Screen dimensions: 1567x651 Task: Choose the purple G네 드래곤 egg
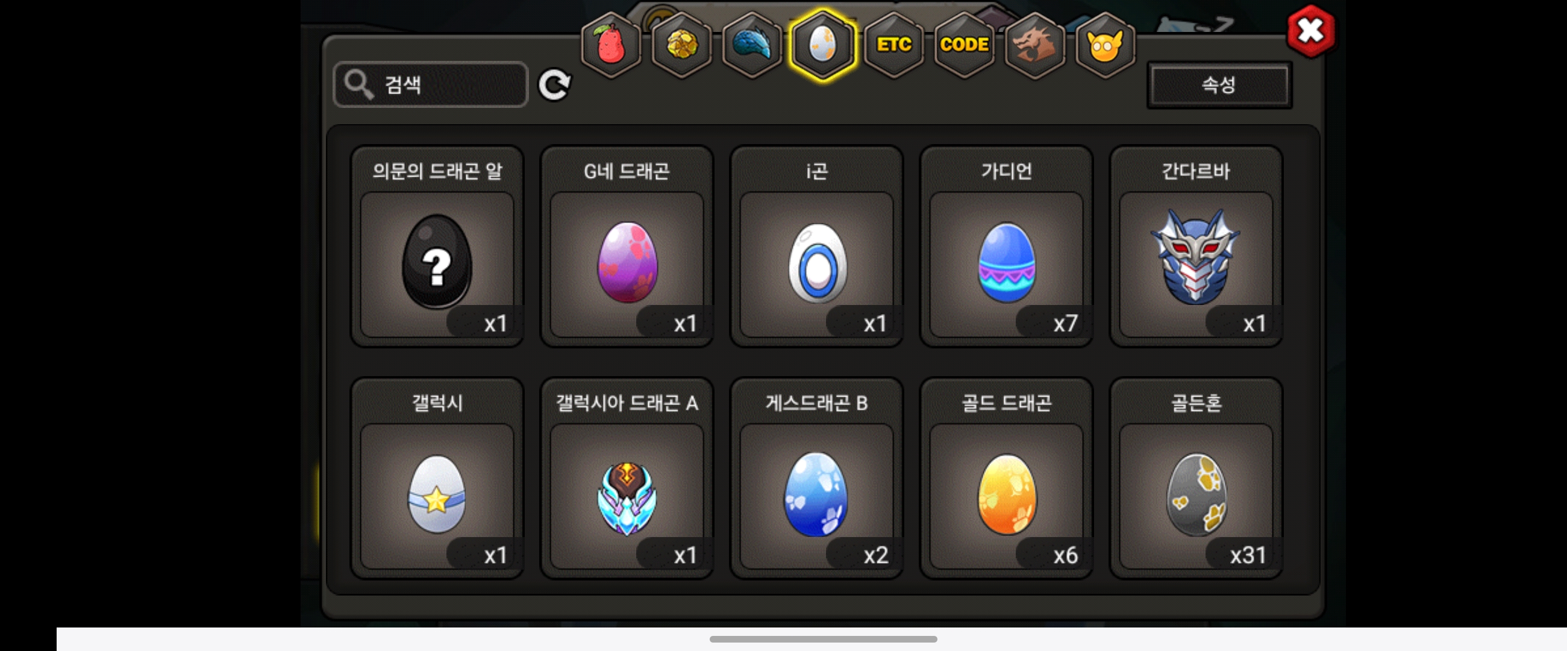(x=627, y=247)
